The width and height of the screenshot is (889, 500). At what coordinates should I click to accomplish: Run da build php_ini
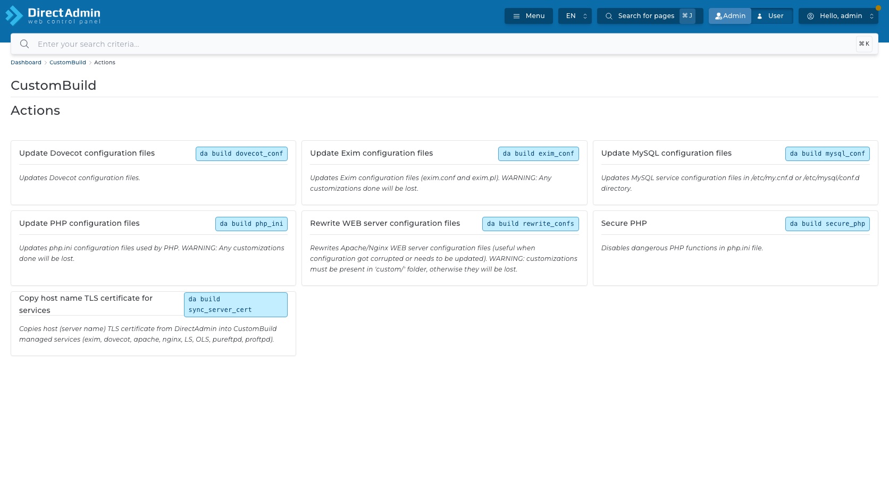(x=251, y=224)
